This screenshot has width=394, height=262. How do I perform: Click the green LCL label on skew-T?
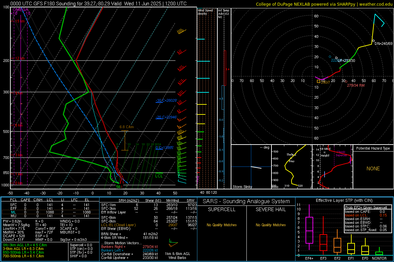pos(159,176)
